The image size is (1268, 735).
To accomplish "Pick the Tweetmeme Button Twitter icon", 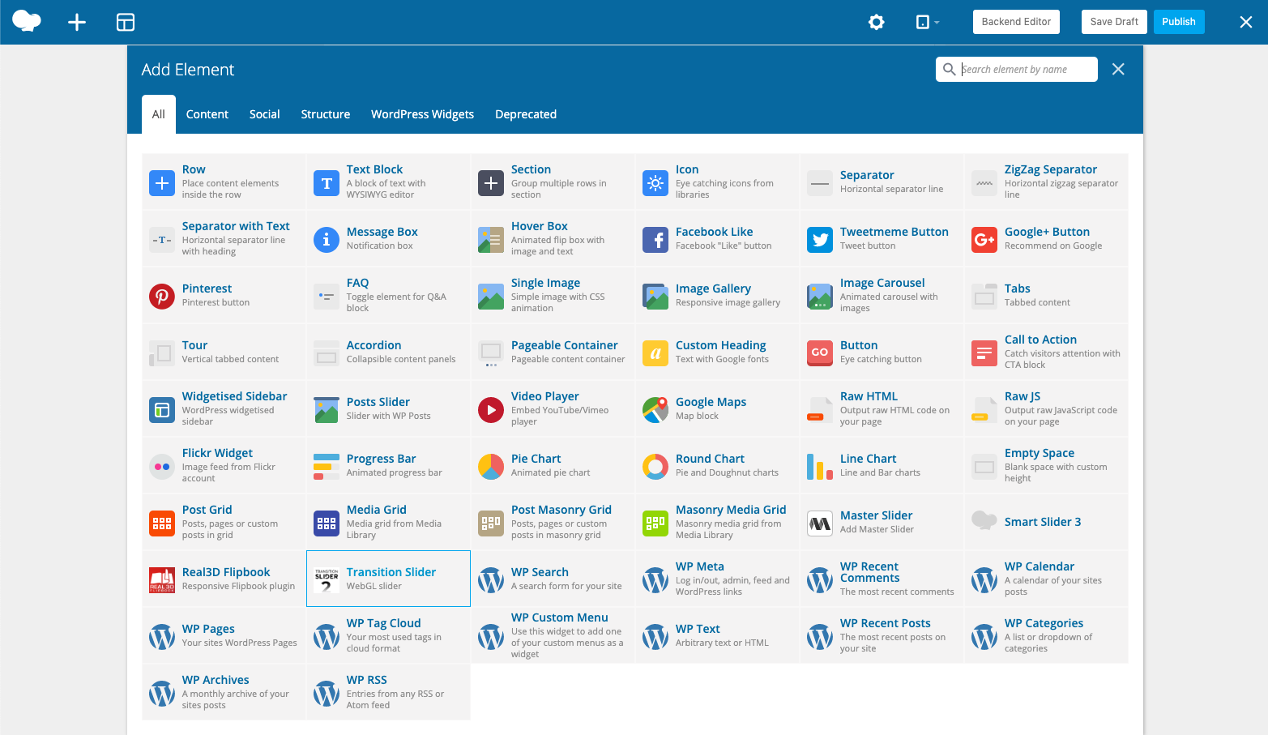I will tap(820, 240).
